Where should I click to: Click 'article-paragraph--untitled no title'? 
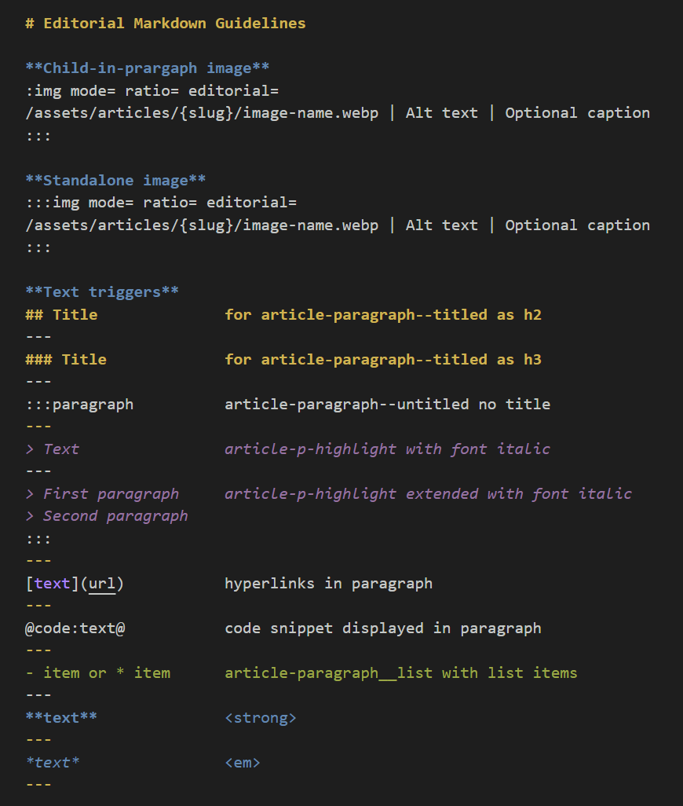pos(388,405)
